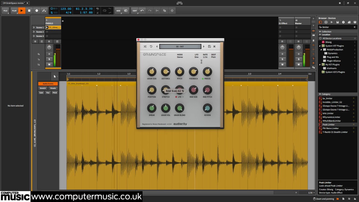Viewport: 359px width, 202px height.
Task: Adjust the REVERB knob in GrainSpace
Action: 207,108
